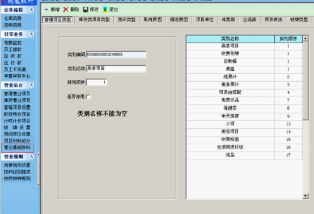314x214 pixels.
Task: Open 技师级别提成 in the sidebar
Action: pos(17,172)
